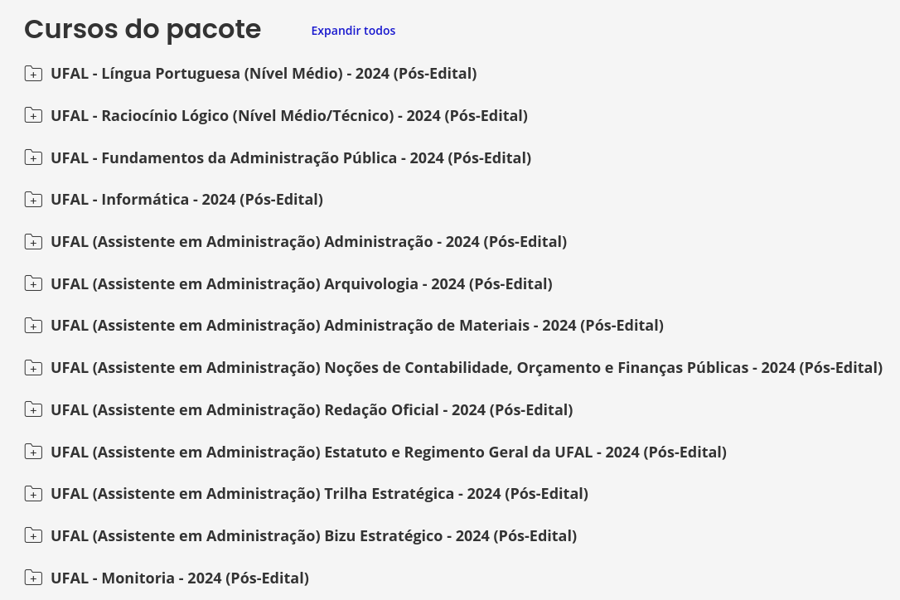Expand folder icon for Bizu Estratégico course
Screen dimensions: 900x600
(33, 535)
